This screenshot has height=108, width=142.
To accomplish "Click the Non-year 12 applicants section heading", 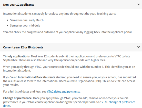I will click(x=19, y=5).
